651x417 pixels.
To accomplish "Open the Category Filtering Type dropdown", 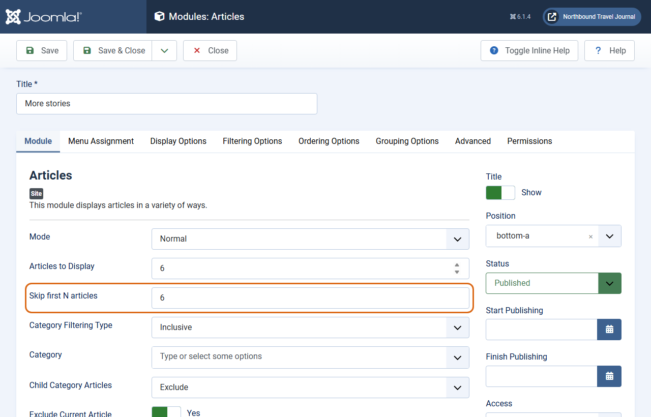I will pos(310,327).
